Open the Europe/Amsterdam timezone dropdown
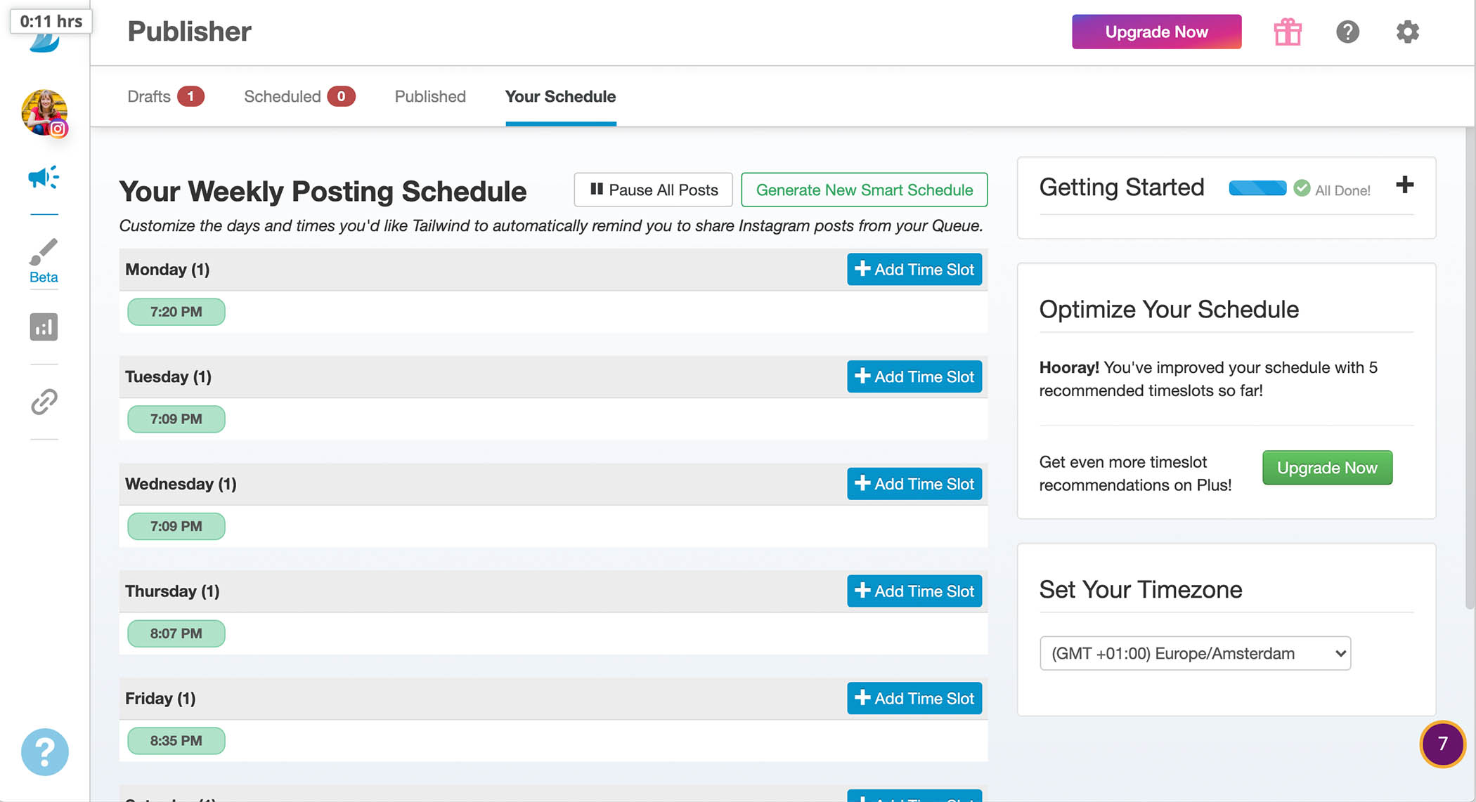Screen dimensions: 1476x802 (x=1195, y=653)
